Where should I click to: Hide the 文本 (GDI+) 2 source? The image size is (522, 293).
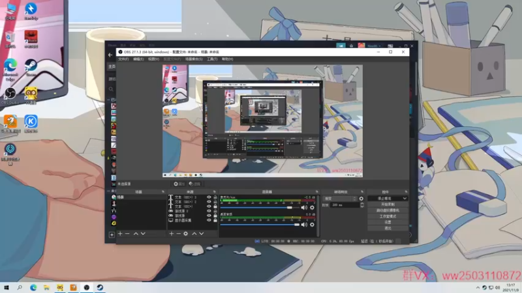[x=209, y=202]
